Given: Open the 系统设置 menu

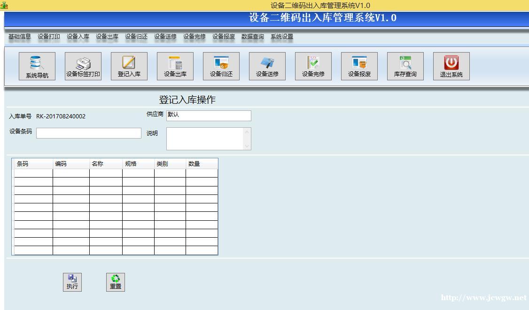Looking at the screenshot, I should click(282, 37).
